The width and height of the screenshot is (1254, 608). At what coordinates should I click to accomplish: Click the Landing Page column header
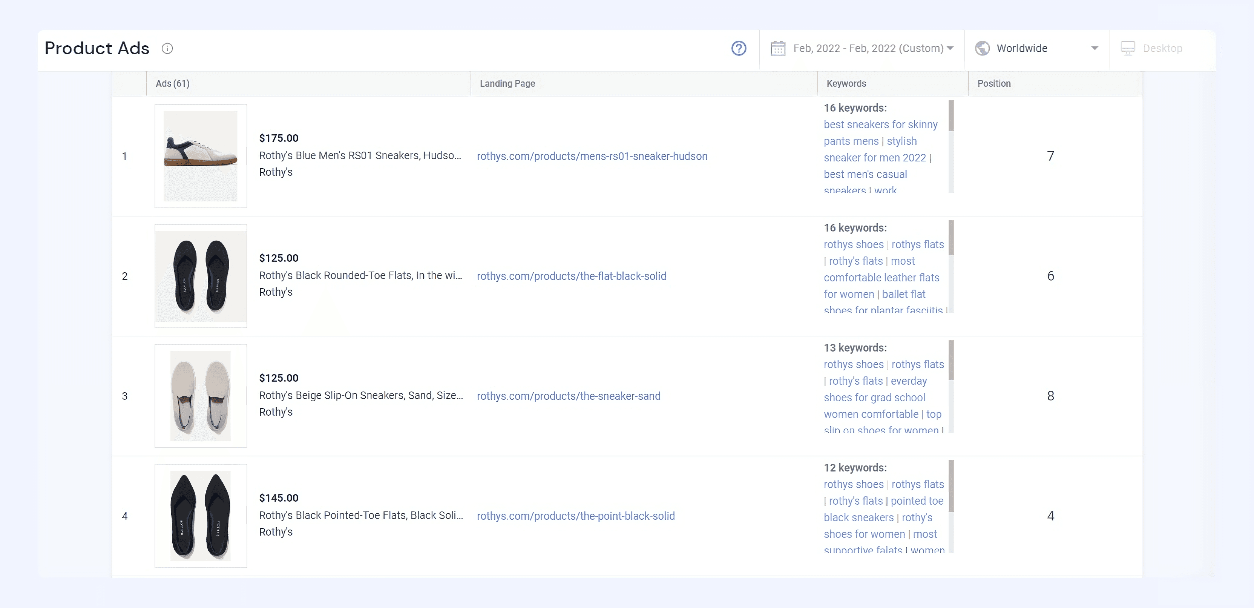pyautogui.click(x=507, y=83)
